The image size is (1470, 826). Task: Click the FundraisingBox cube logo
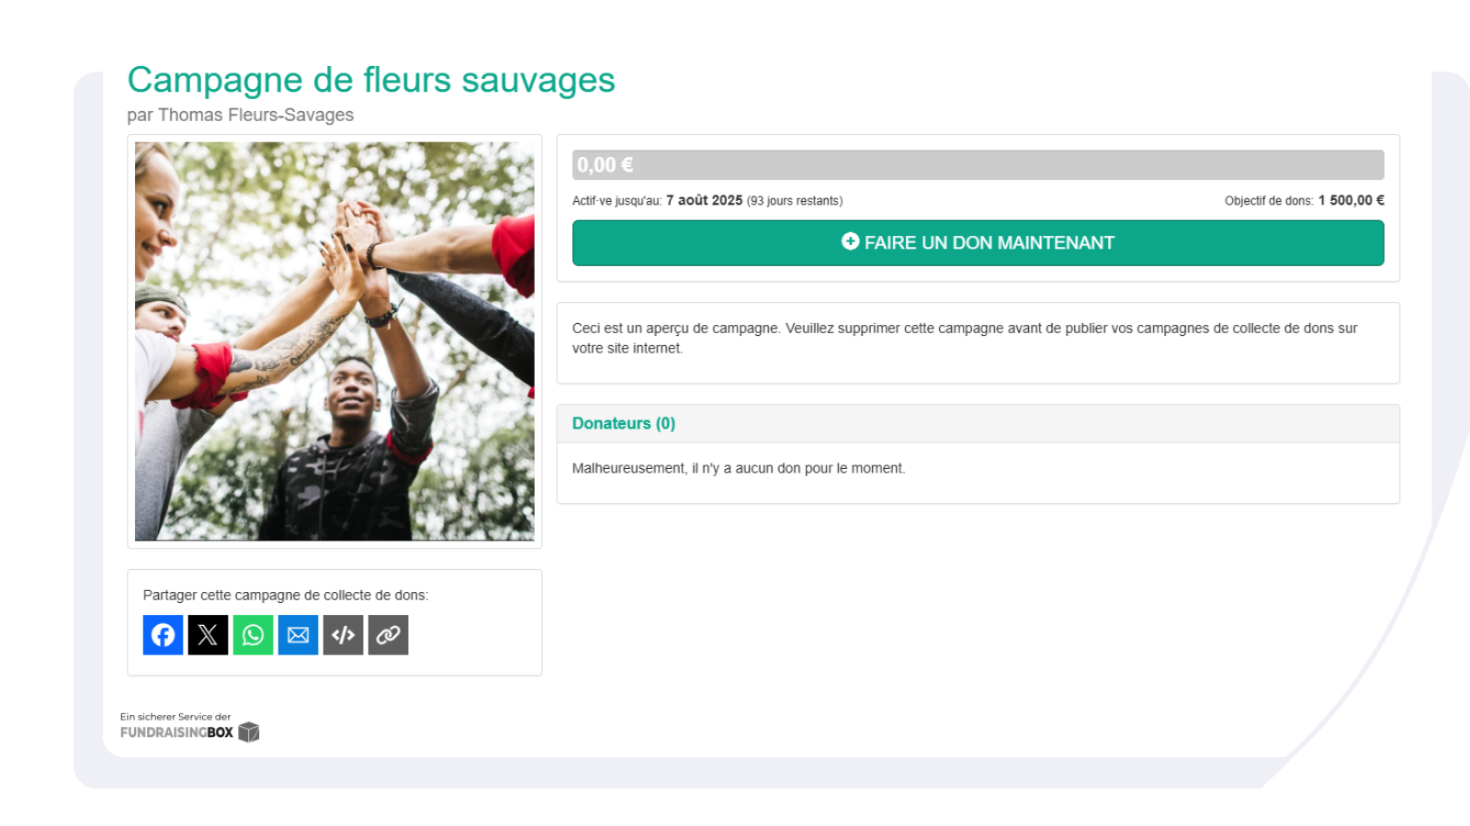249,731
